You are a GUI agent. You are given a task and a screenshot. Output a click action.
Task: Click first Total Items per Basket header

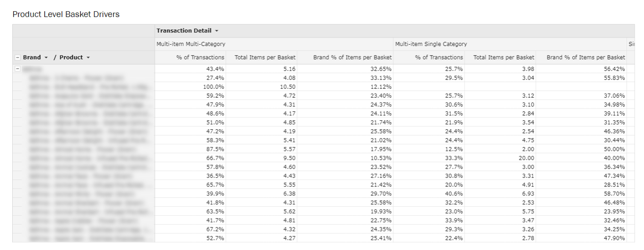(x=265, y=57)
